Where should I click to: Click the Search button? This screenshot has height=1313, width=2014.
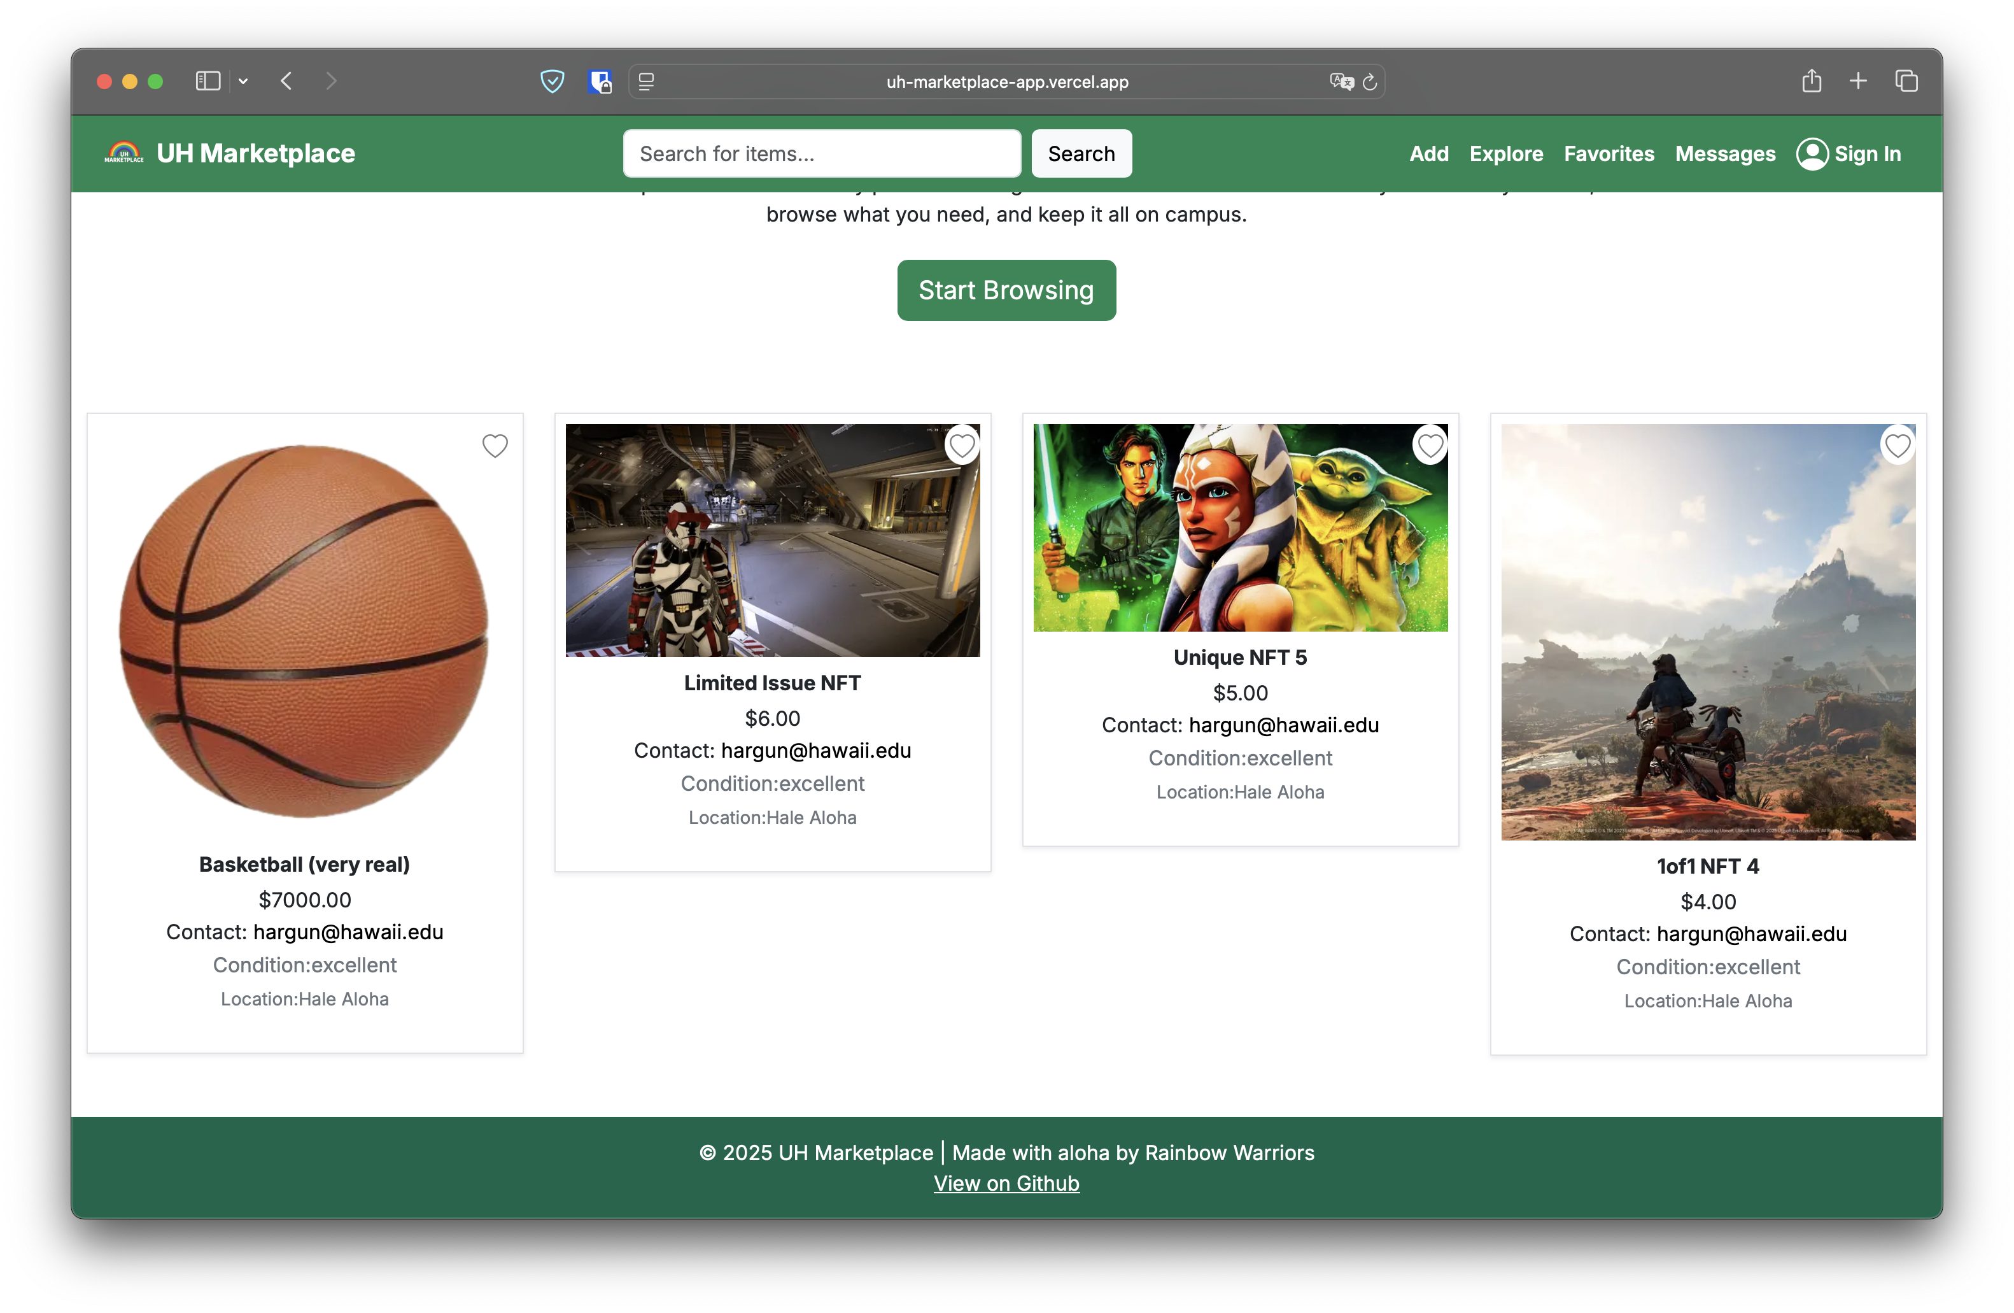click(1081, 154)
